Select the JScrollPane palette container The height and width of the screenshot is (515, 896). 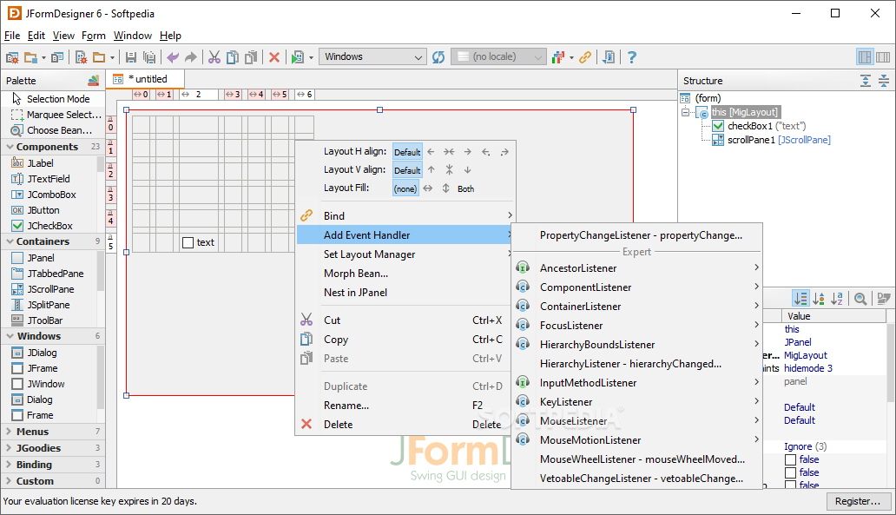pos(50,289)
